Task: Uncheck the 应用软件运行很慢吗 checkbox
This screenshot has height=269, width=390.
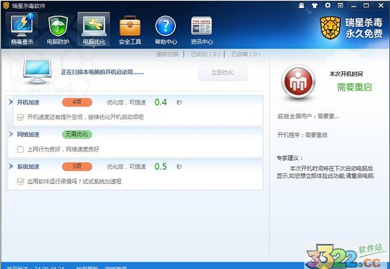Action: click(20, 182)
